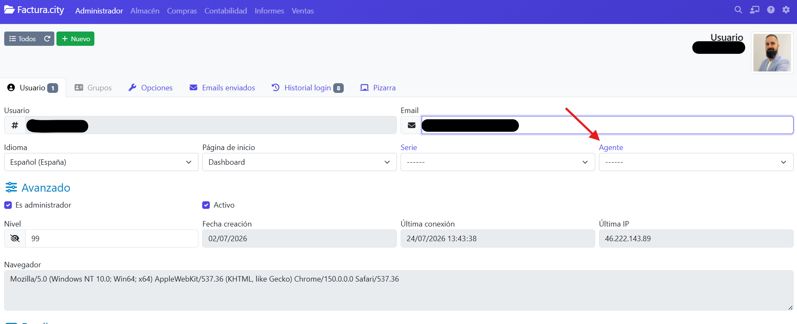The width and height of the screenshot is (797, 324).
Task: Uncheck the Activo checkbox
Action: click(206, 205)
